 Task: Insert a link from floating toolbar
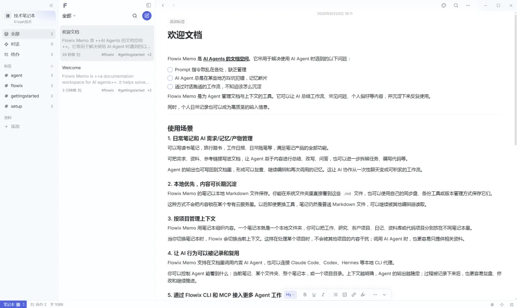tap(354, 295)
